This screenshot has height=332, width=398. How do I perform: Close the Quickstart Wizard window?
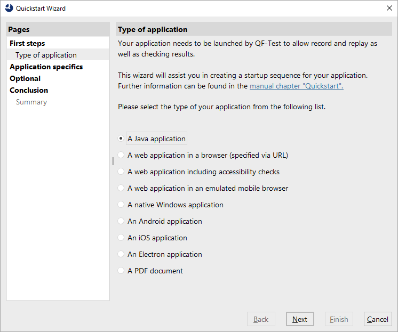pyautogui.click(x=389, y=8)
